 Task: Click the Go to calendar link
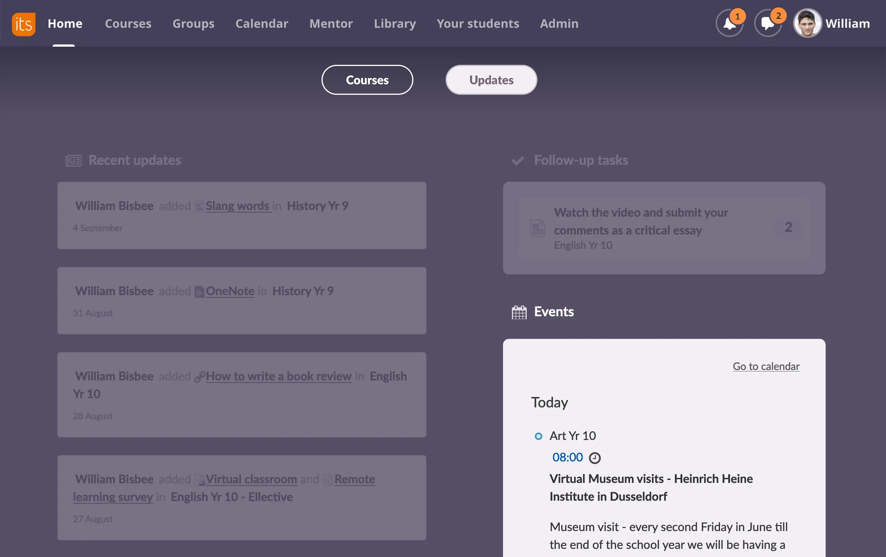pos(766,366)
